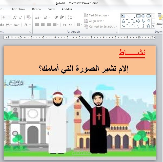The height and width of the screenshot is (162, 163).
Task: Toggle strikethrough text formatting
Action: [2, 25]
